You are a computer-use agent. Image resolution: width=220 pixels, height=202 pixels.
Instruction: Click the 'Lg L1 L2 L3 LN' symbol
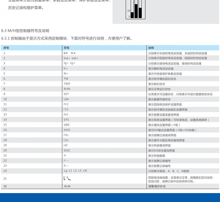coord(75,171)
